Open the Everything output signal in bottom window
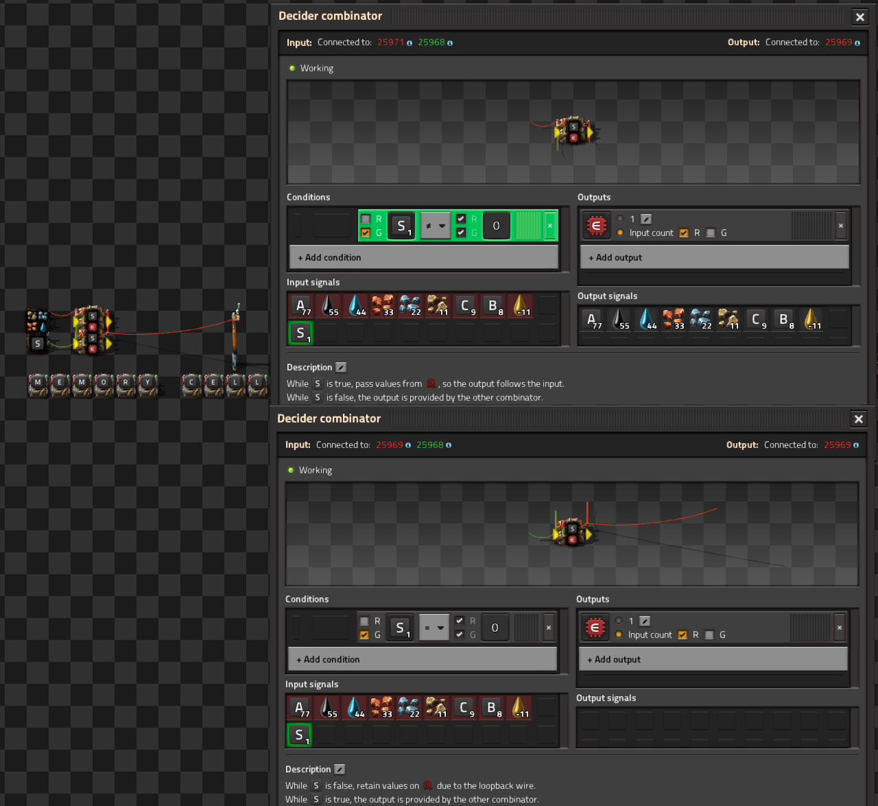Image resolution: width=878 pixels, height=806 pixels. click(595, 628)
